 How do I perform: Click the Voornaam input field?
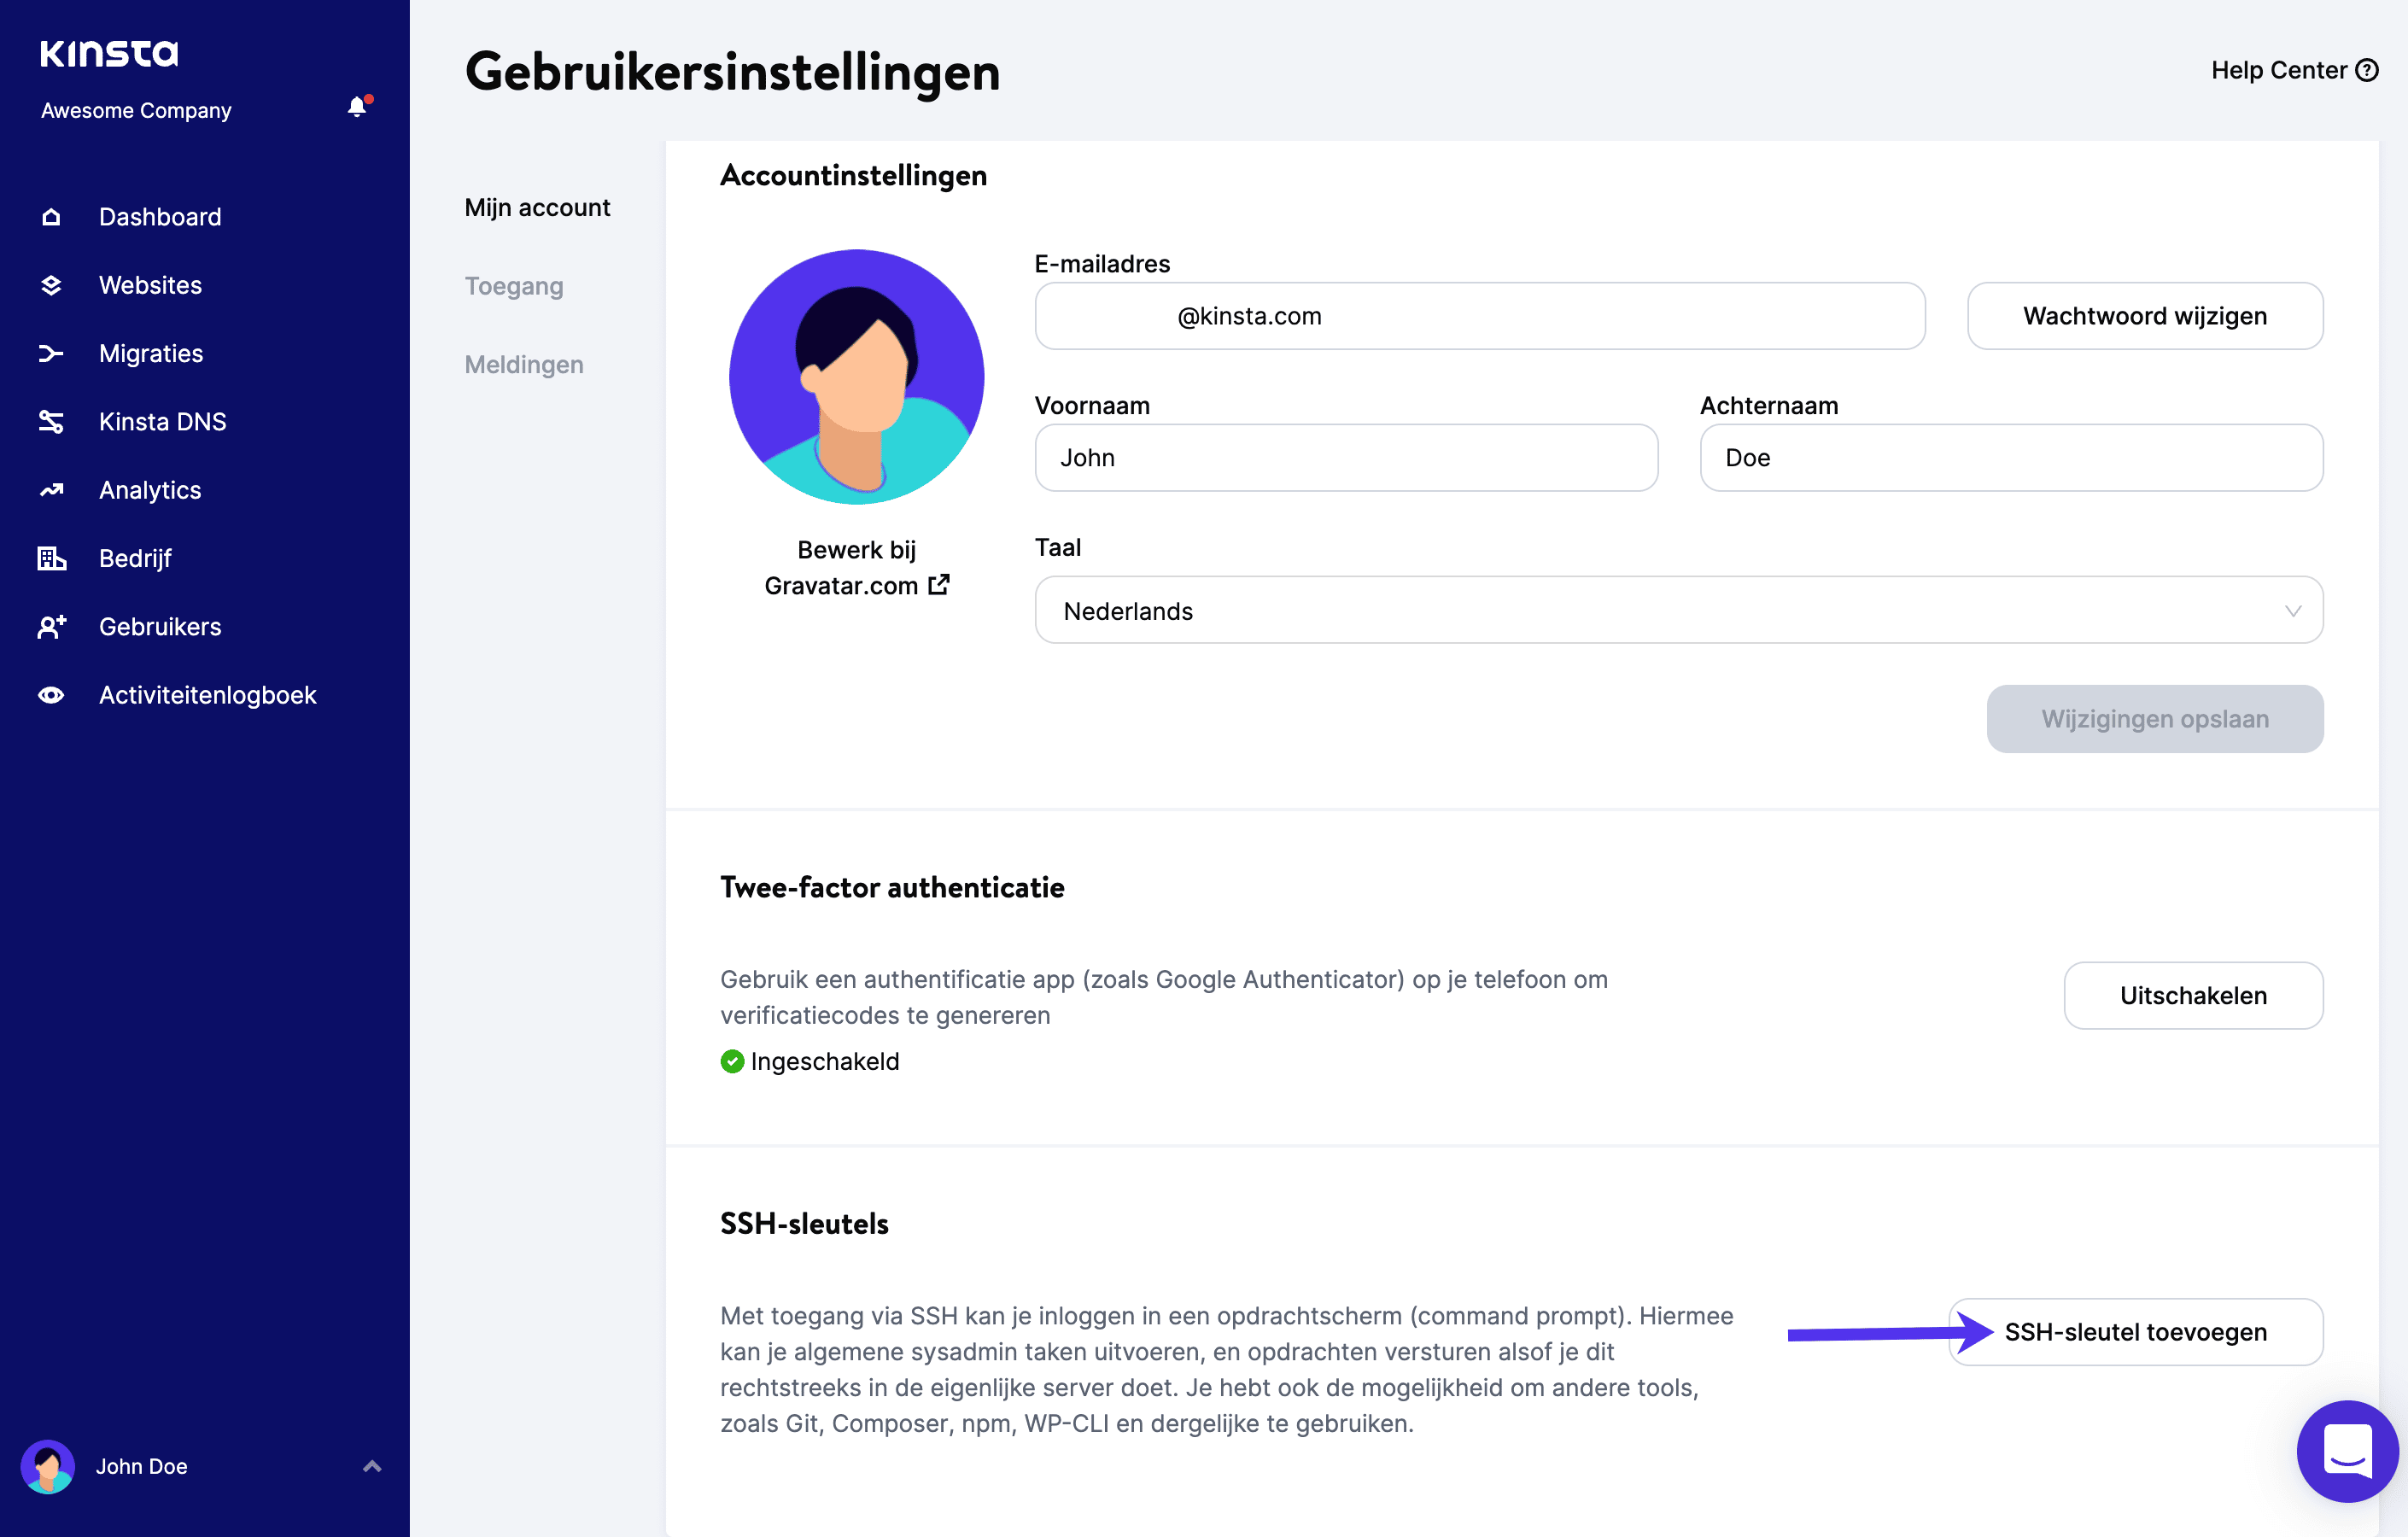tap(1346, 457)
